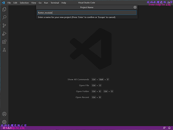Image resolution: width=173 pixels, height=130 pixels.
Task: Click the project name input field
Action: [x=86, y=13]
